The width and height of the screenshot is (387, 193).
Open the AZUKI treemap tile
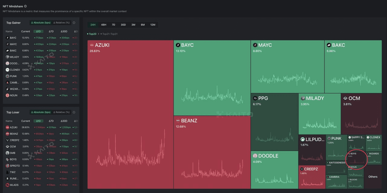[x=130, y=114]
